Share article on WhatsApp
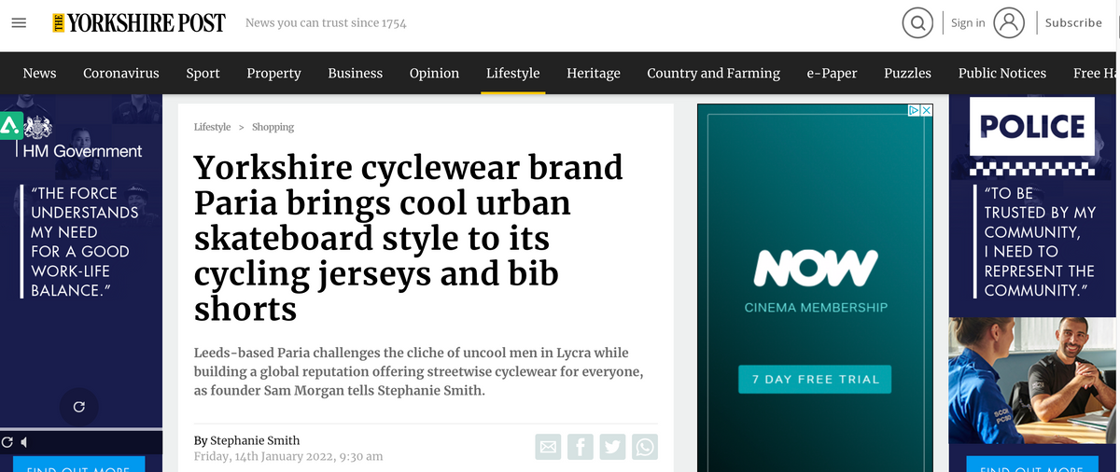Image resolution: width=1120 pixels, height=472 pixels. click(x=645, y=447)
